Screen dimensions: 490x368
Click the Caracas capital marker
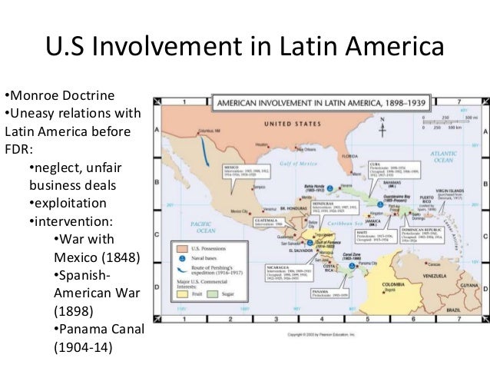click(x=425, y=264)
